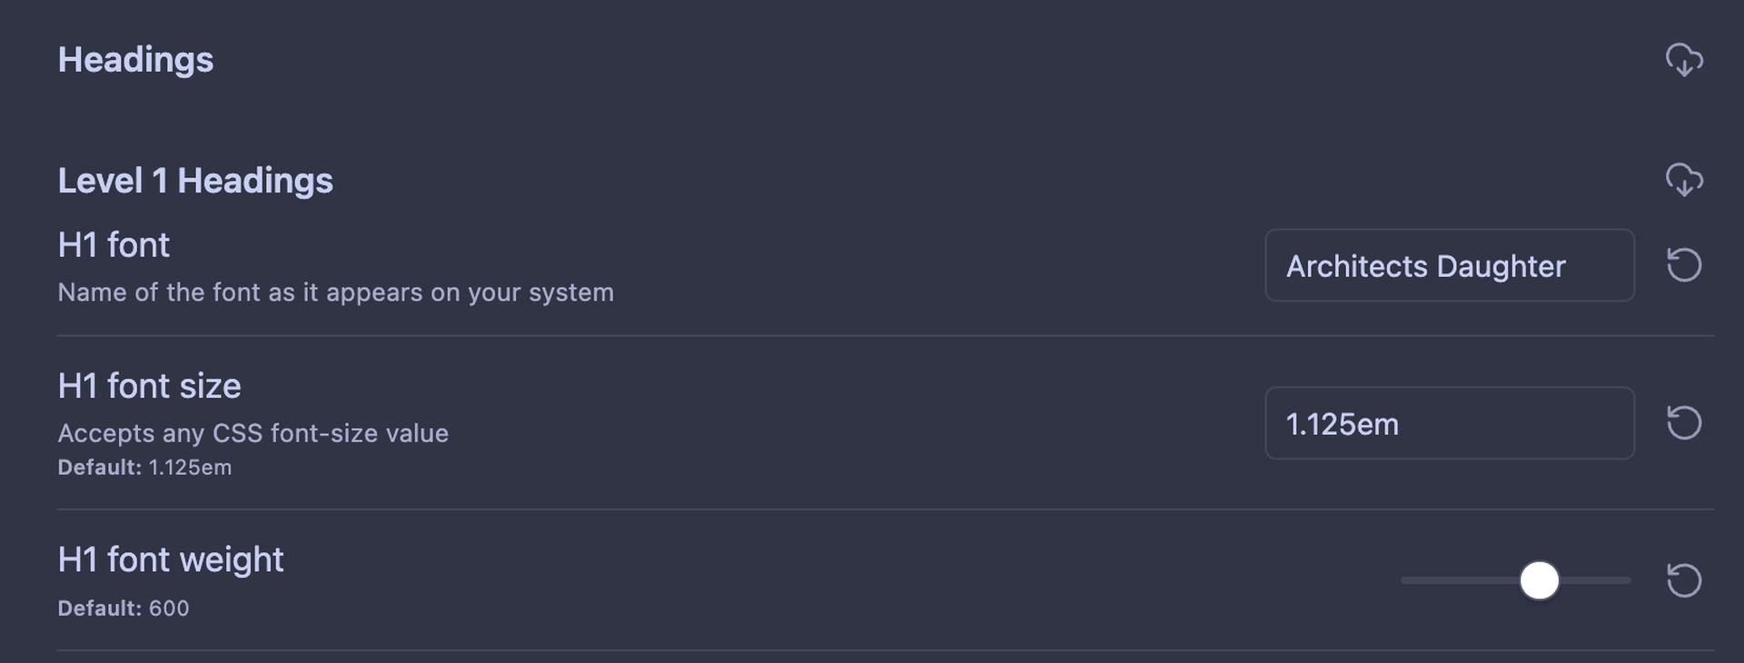Export the Level 1 Headings settings
The width and height of the screenshot is (1744, 663).
(1686, 180)
